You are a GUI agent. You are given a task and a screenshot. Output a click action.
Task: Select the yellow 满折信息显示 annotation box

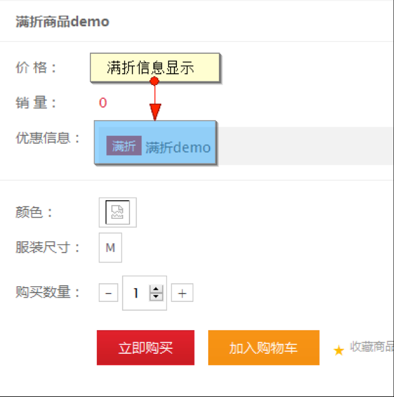[x=155, y=68]
